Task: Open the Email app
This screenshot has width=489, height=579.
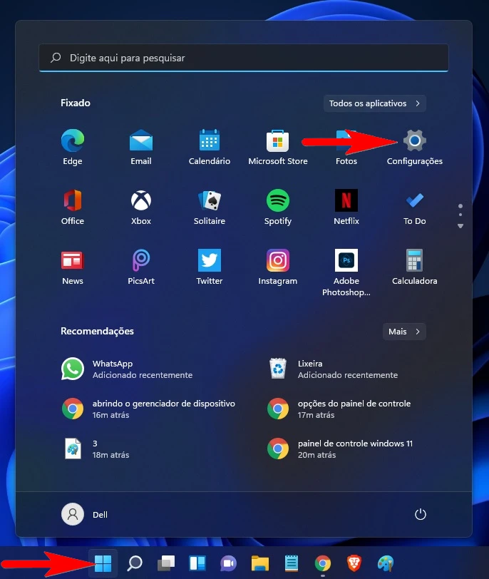Action: [141, 147]
